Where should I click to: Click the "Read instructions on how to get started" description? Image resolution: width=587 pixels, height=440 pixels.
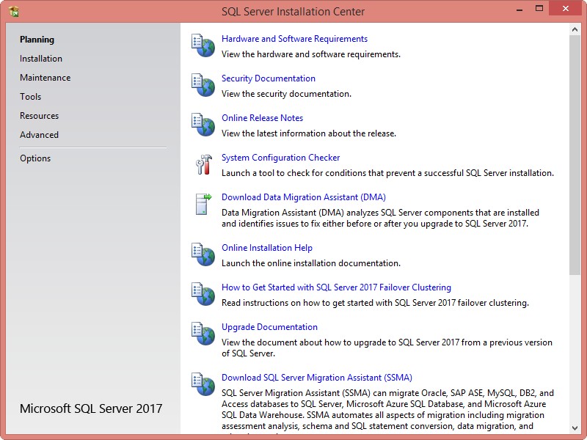point(375,304)
